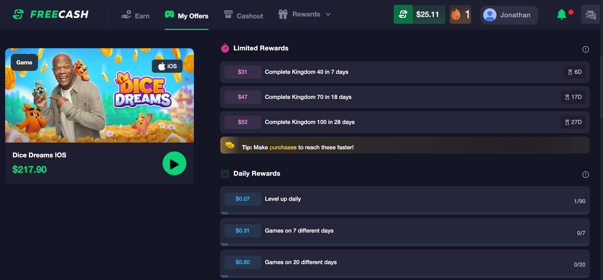This screenshot has height=280, width=603.
Task: Click the Dice Dreams game banner
Action: click(x=99, y=95)
